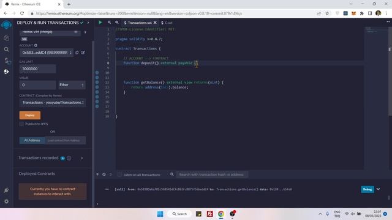Reload the browser page

point(22,13)
